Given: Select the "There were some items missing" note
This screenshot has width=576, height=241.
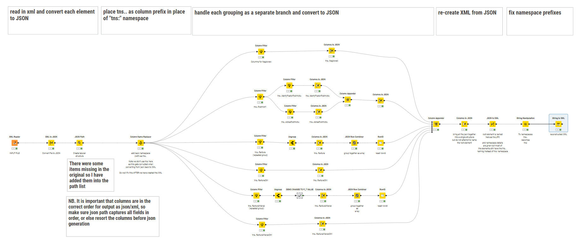Looking at the screenshot, I should pyautogui.click(x=91, y=175).
